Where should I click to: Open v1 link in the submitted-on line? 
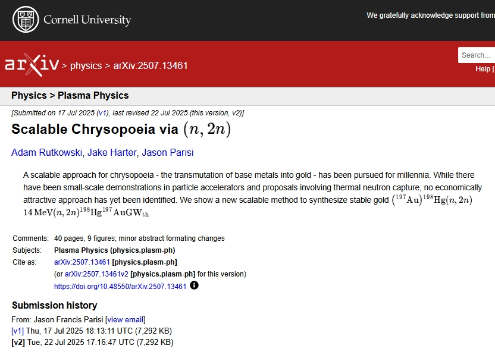[x=102, y=113]
